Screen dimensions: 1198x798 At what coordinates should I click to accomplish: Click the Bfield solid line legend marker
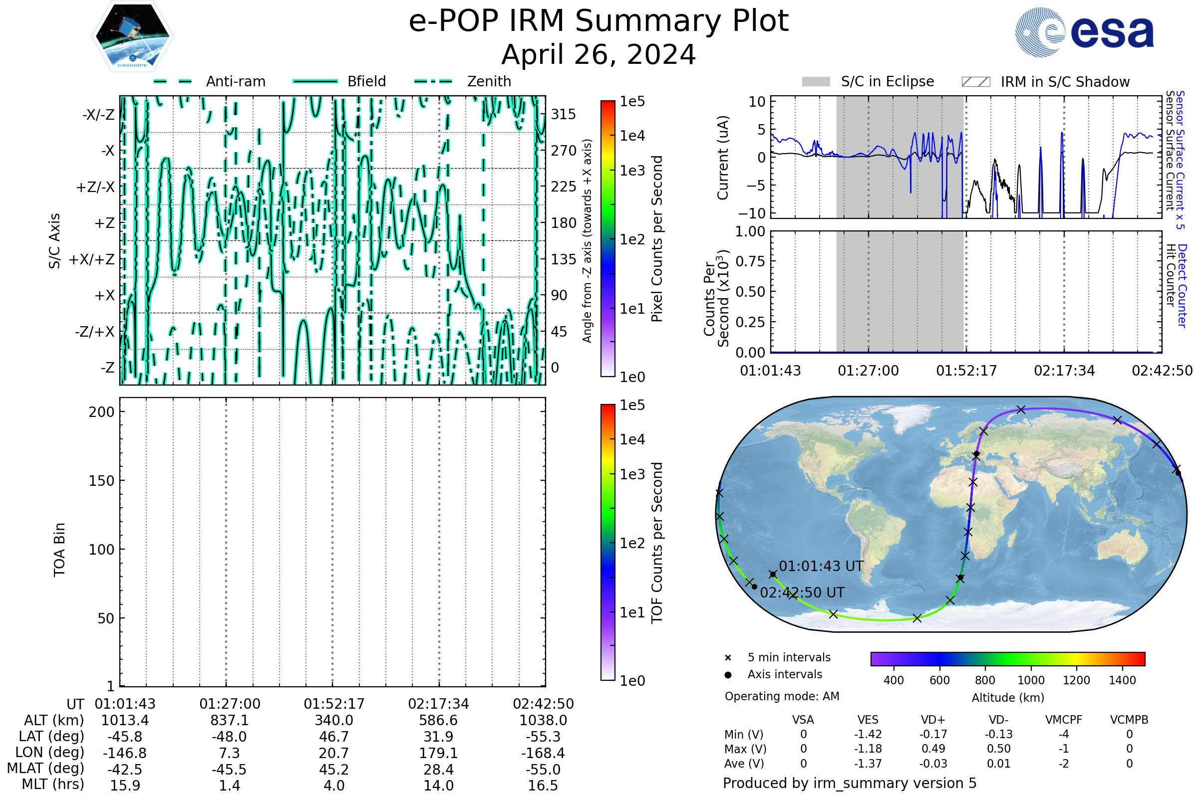[x=315, y=81]
